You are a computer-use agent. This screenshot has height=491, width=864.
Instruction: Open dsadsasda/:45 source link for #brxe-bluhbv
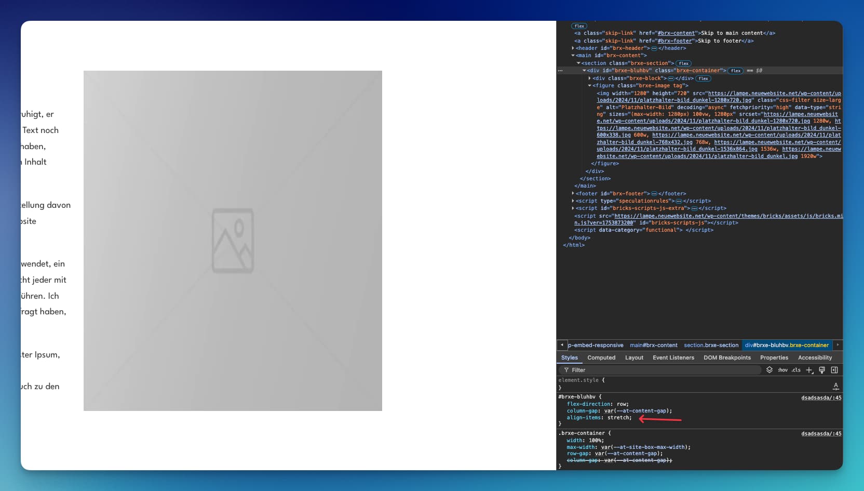[821, 398]
